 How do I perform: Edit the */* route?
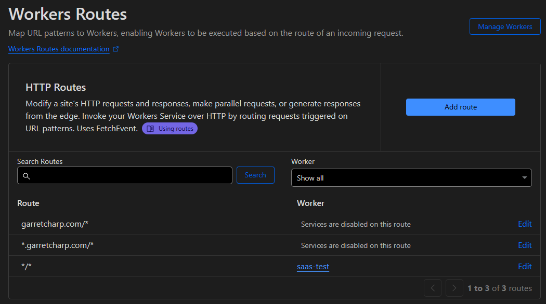(525, 267)
